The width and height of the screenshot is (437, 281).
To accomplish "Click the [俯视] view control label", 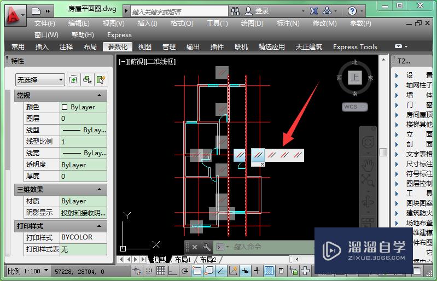I will [x=136, y=62].
